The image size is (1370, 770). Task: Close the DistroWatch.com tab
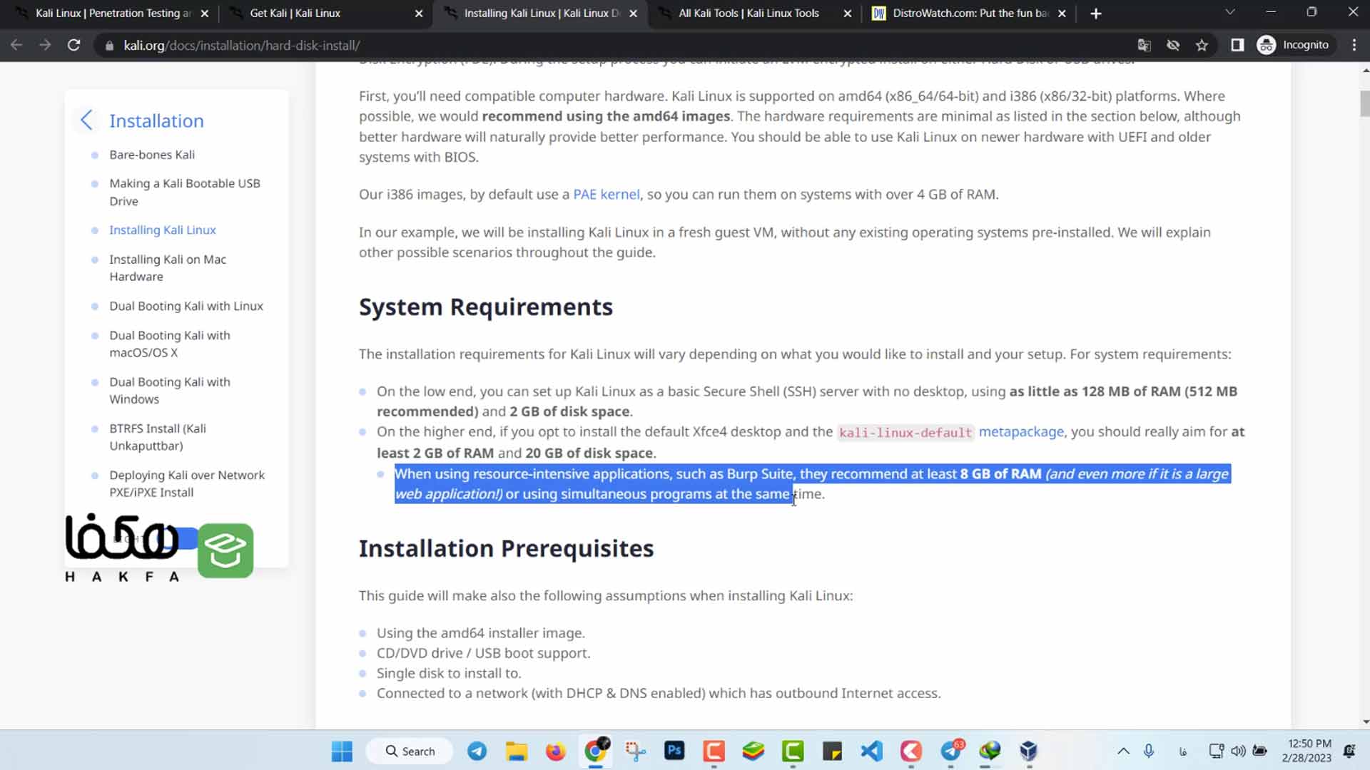click(1062, 14)
